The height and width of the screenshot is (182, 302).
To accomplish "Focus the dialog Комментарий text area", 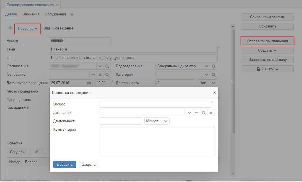I will click(x=157, y=141).
